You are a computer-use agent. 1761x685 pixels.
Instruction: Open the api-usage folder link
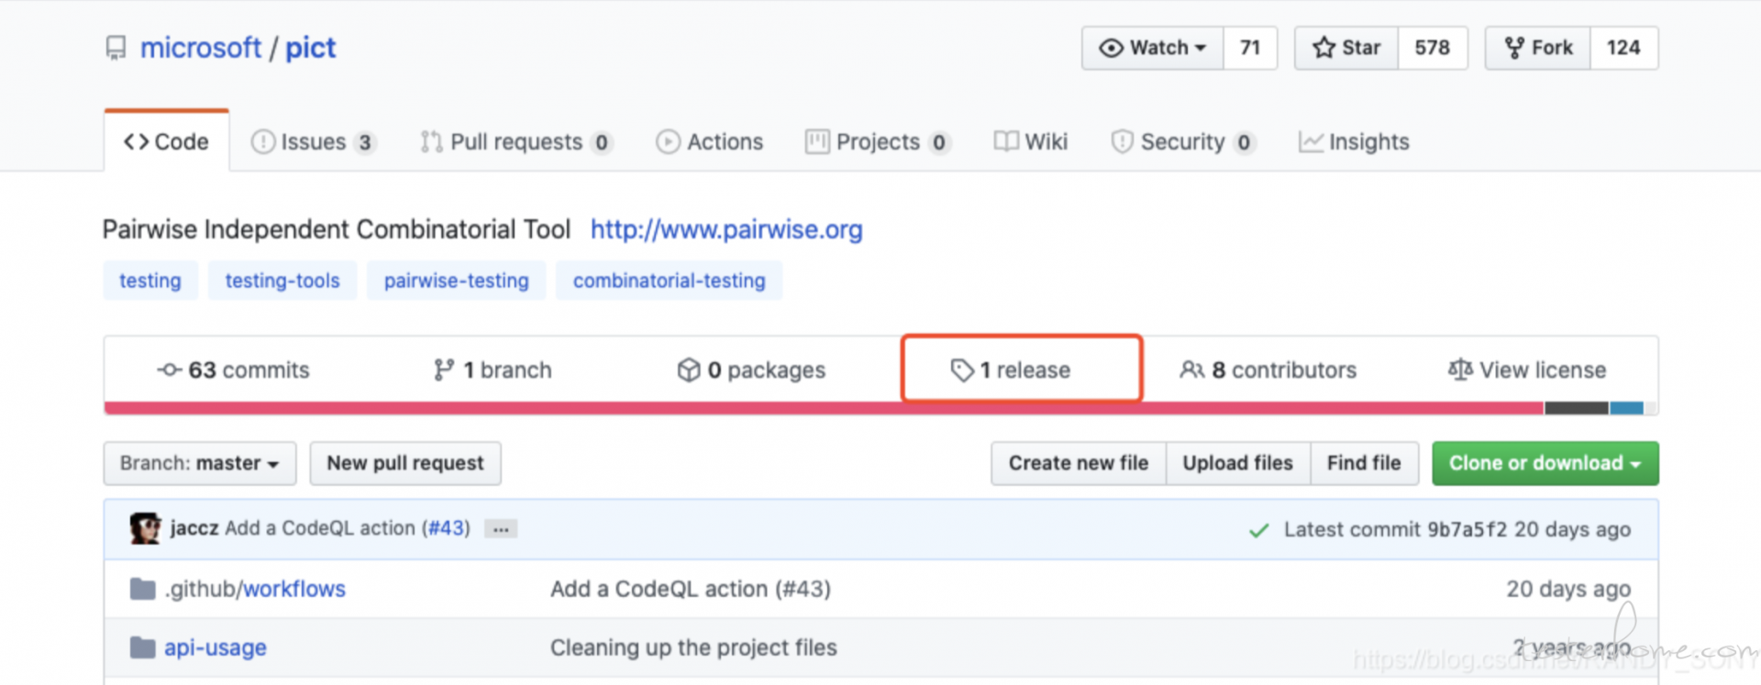point(216,647)
